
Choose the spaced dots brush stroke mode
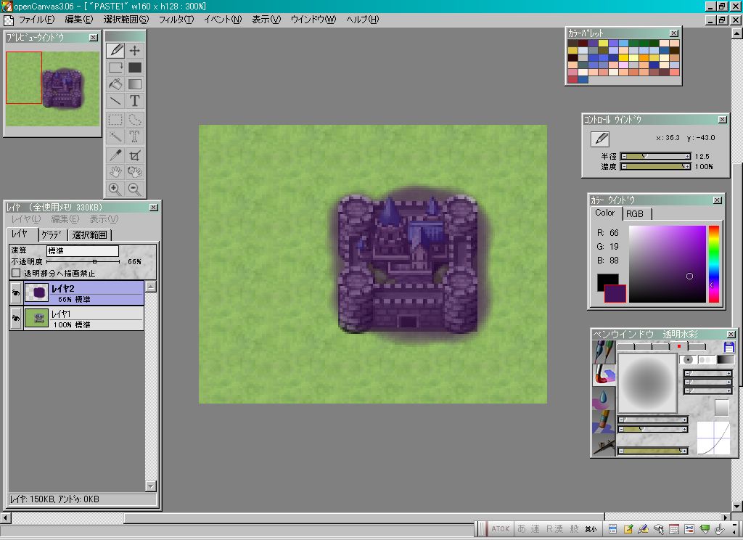pos(705,360)
